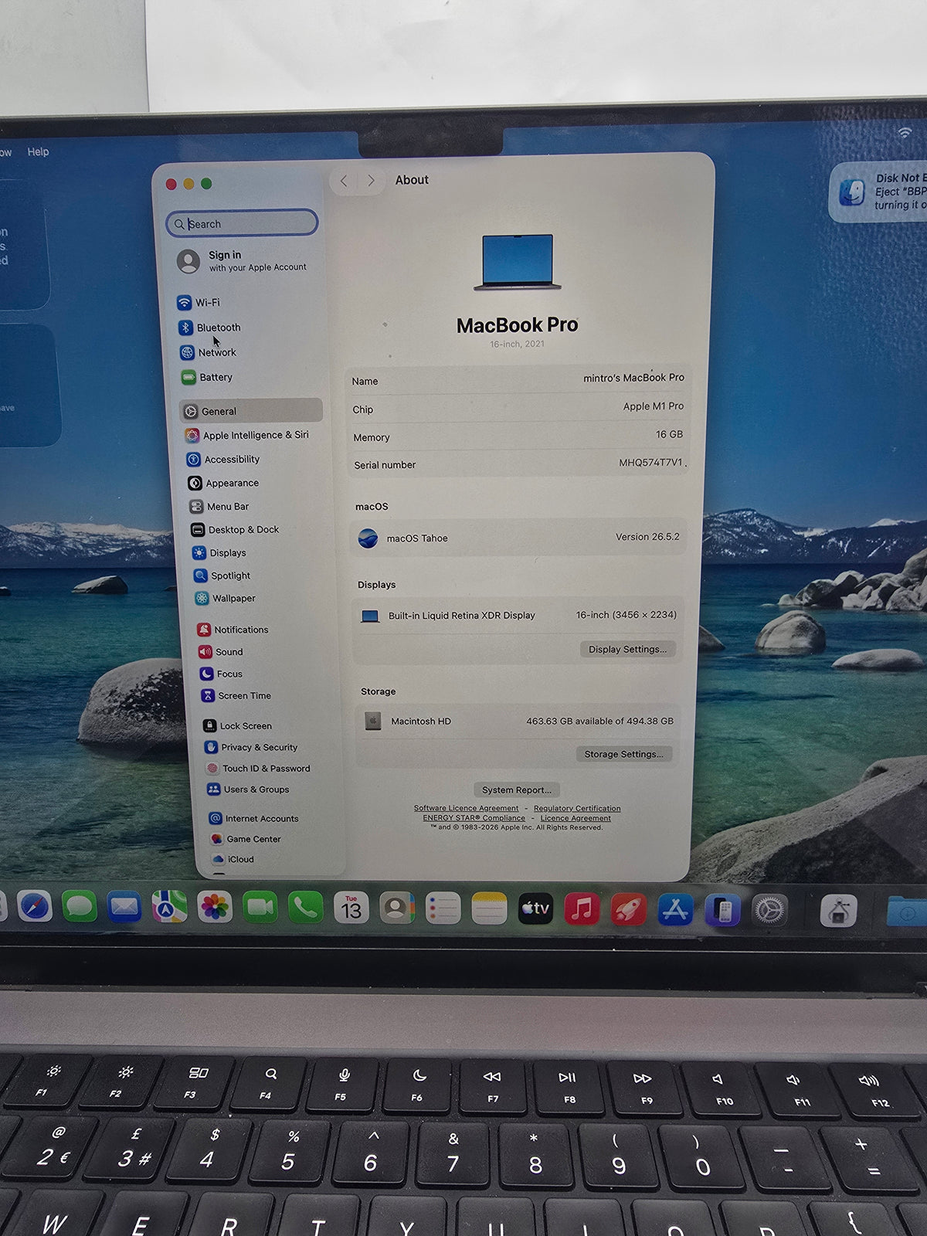Viewport: 927px width, 1236px height.
Task: Click the macOS Tahoe version row
Action: click(x=518, y=538)
